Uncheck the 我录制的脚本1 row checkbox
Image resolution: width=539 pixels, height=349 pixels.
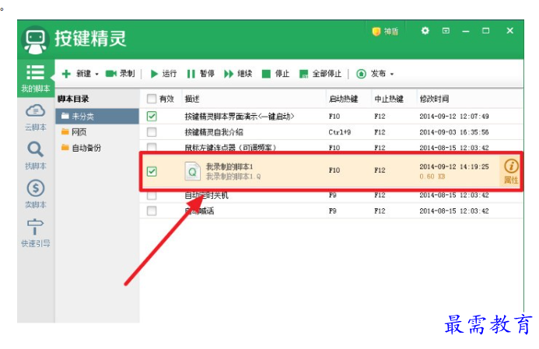(152, 171)
